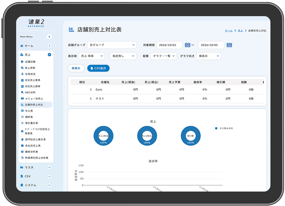The height and width of the screenshot is (206, 285).
Task: Open the start date calendar picker icon
Action: pos(188,45)
